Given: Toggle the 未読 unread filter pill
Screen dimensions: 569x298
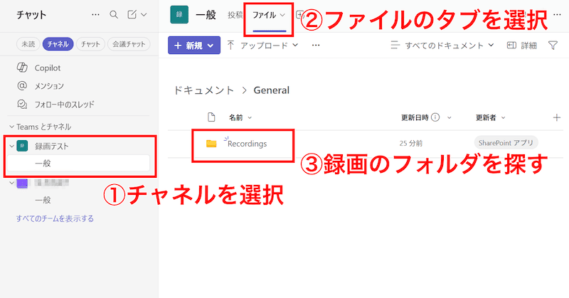Looking at the screenshot, I should click(28, 45).
